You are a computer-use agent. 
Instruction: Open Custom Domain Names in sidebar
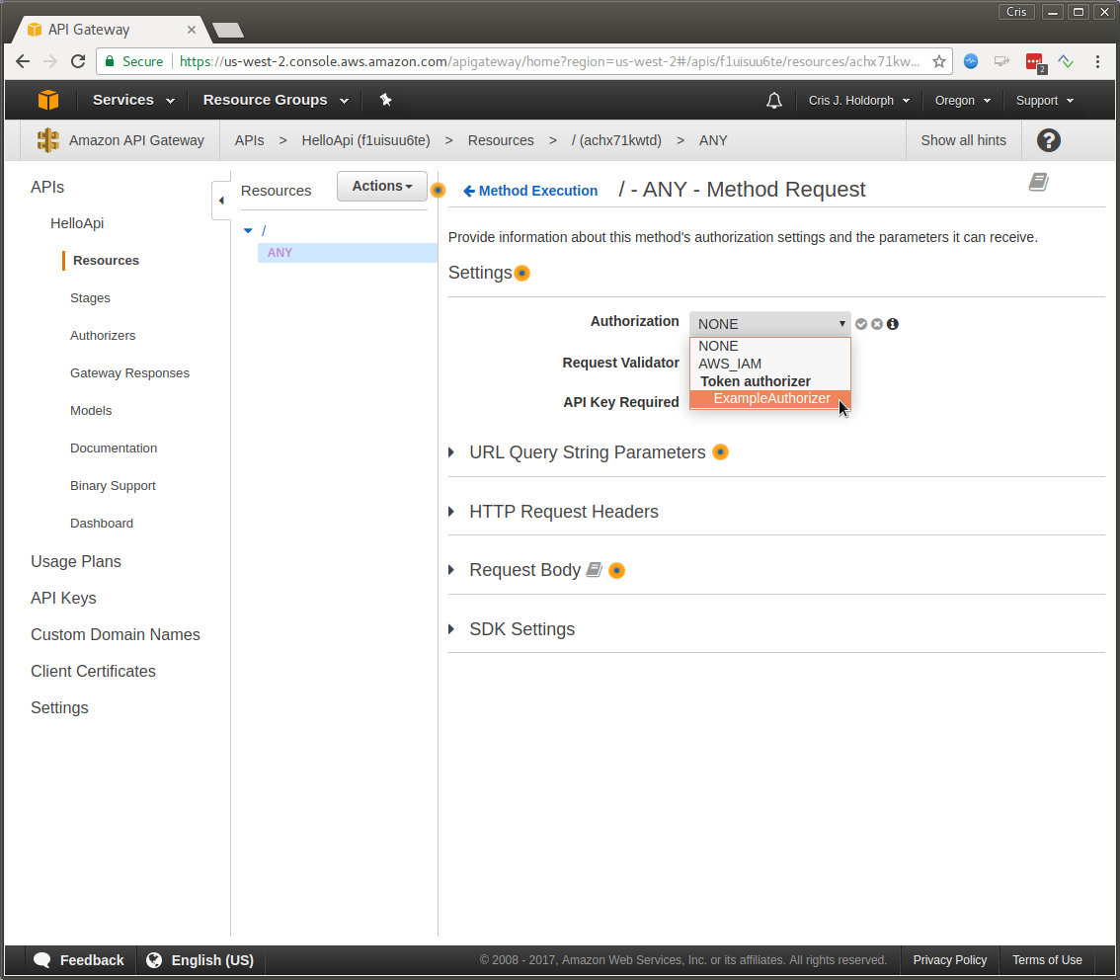[x=115, y=634]
